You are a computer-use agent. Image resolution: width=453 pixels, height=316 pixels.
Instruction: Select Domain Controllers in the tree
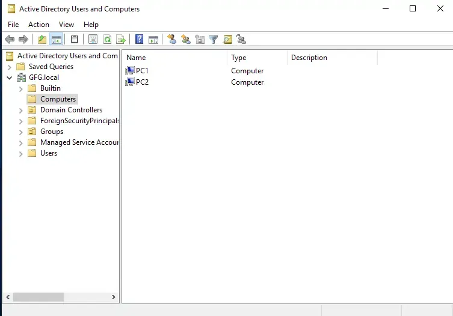71,110
